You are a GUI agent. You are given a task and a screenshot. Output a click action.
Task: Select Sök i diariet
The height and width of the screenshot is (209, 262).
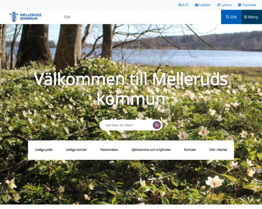click(x=218, y=150)
